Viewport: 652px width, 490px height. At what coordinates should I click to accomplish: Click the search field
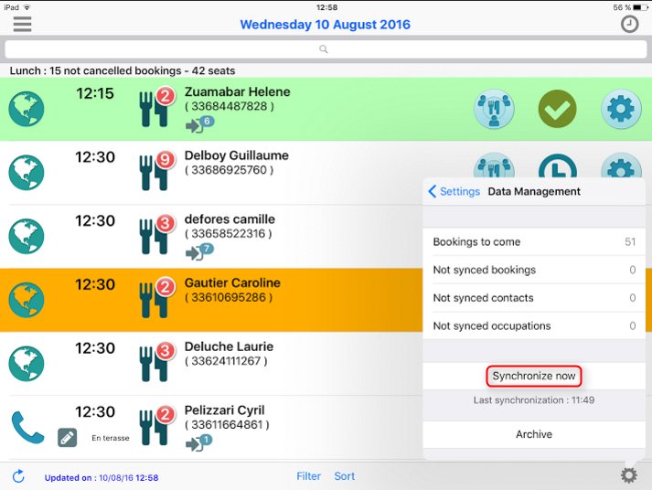click(325, 49)
